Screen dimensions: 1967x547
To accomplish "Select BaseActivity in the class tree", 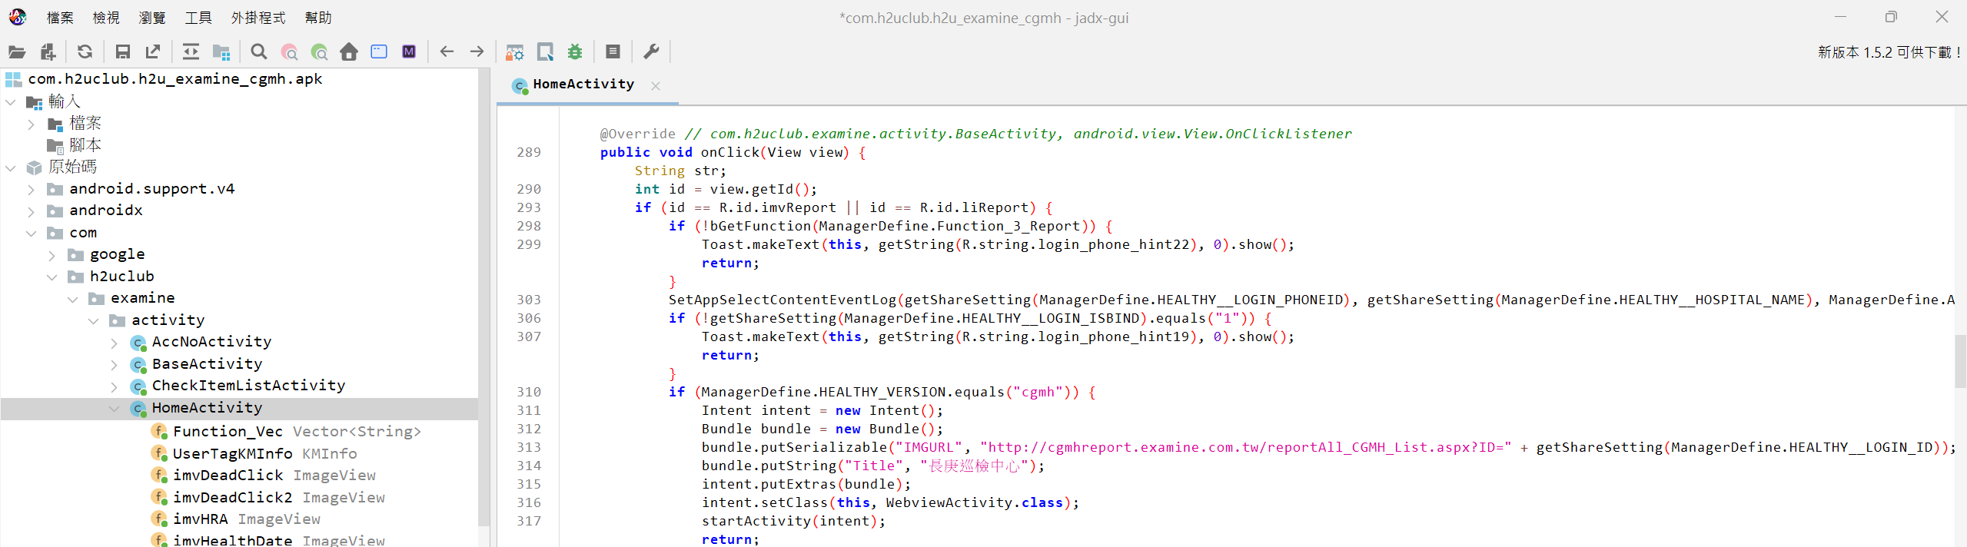I will pyautogui.click(x=207, y=364).
